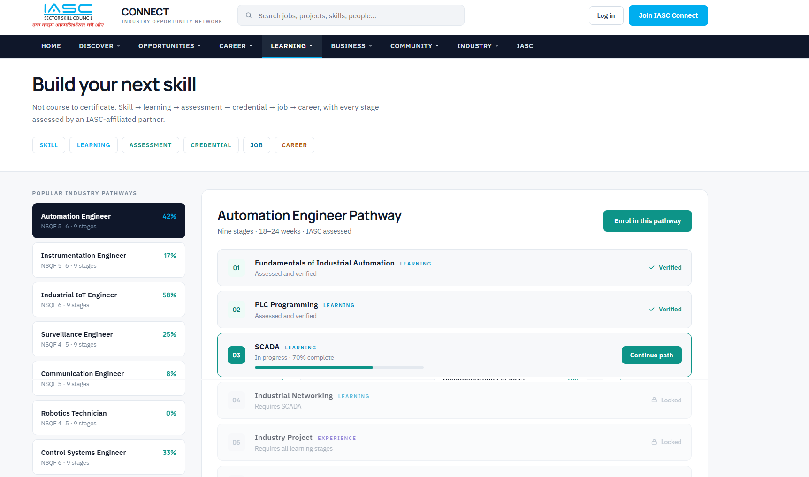Select the LEARNING stage chip
The width and height of the screenshot is (809, 477).
(93, 145)
